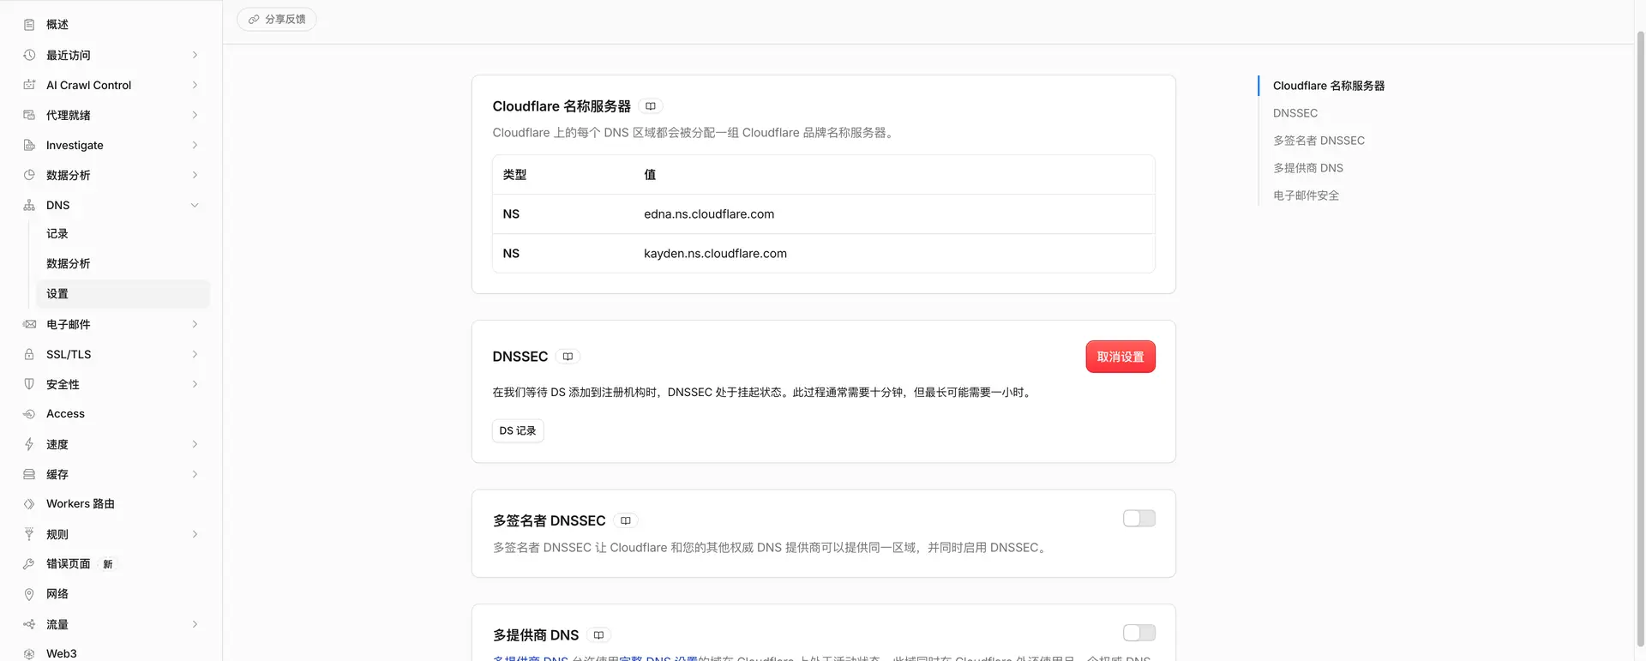This screenshot has width=1646, height=661.
Task: Enable the 多签名者 DNSSEC toggle
Action: point(1139,519)
